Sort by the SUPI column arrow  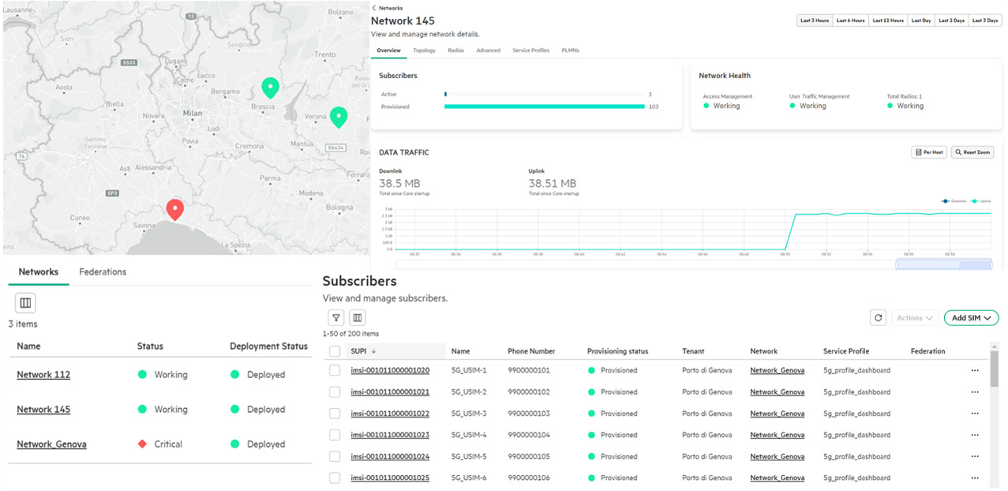(373, 351)
